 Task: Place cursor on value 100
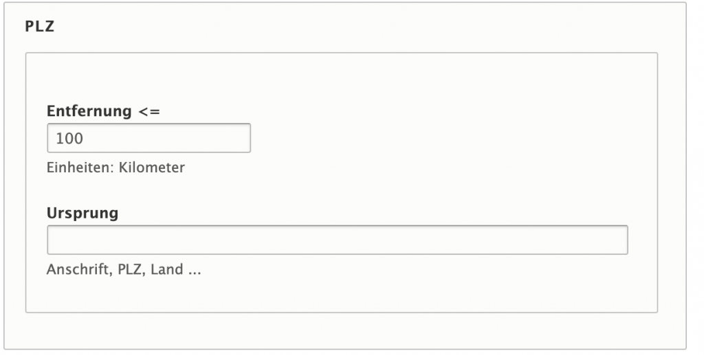click(x=69, y=139)
